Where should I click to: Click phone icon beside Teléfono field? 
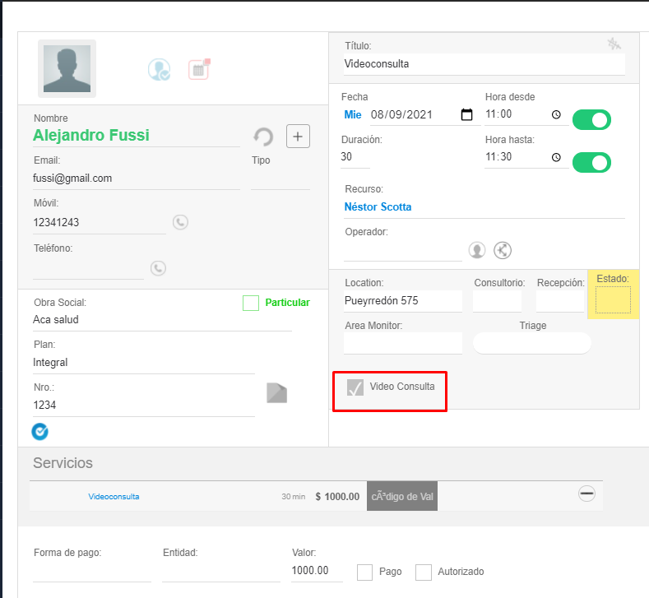point(158,268)
